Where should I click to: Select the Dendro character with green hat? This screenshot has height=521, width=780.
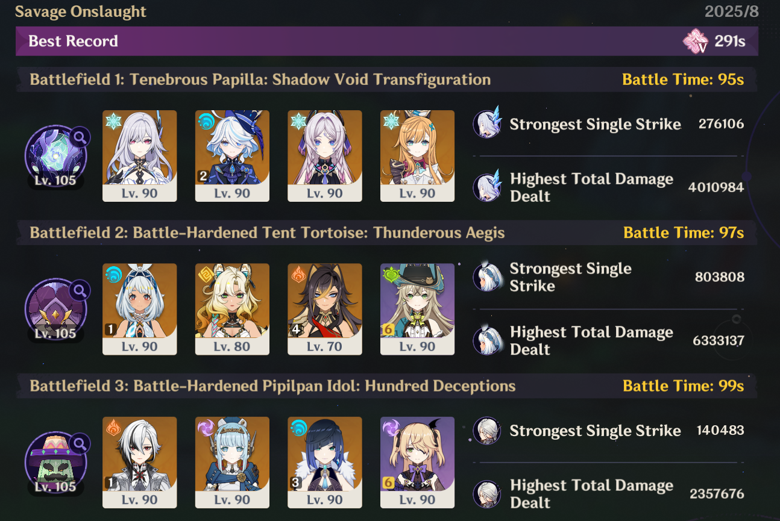click(418, 309)
